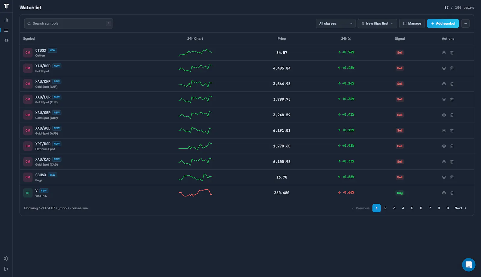Screen dimensions: 481x277
Task: Open the All classes dropdown
Action: [x=335, y=23]
